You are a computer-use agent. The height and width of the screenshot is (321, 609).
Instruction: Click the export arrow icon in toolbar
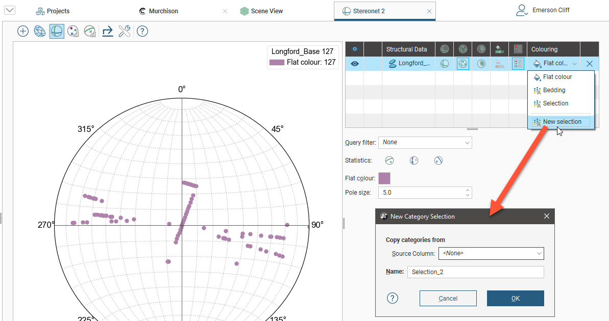click(108, 32)
